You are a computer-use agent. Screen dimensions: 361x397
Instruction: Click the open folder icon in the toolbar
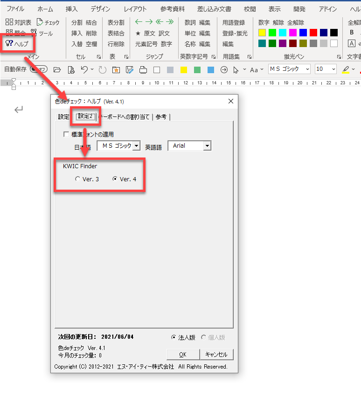click(x=57, y=69)
